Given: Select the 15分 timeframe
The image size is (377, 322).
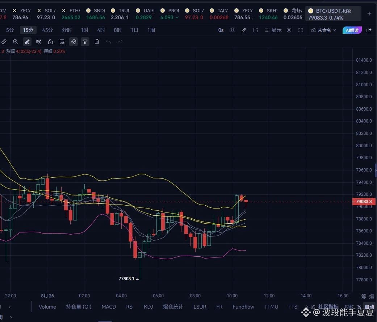Looking at the screenshot, I should coord(28,30).
